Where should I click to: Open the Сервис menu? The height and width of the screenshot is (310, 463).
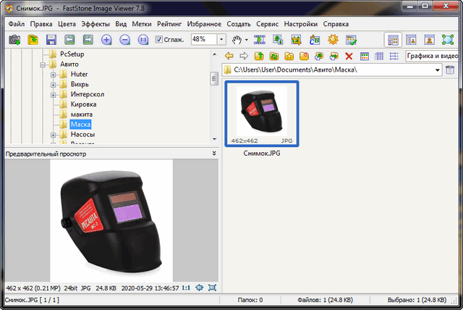pos(267,24)
